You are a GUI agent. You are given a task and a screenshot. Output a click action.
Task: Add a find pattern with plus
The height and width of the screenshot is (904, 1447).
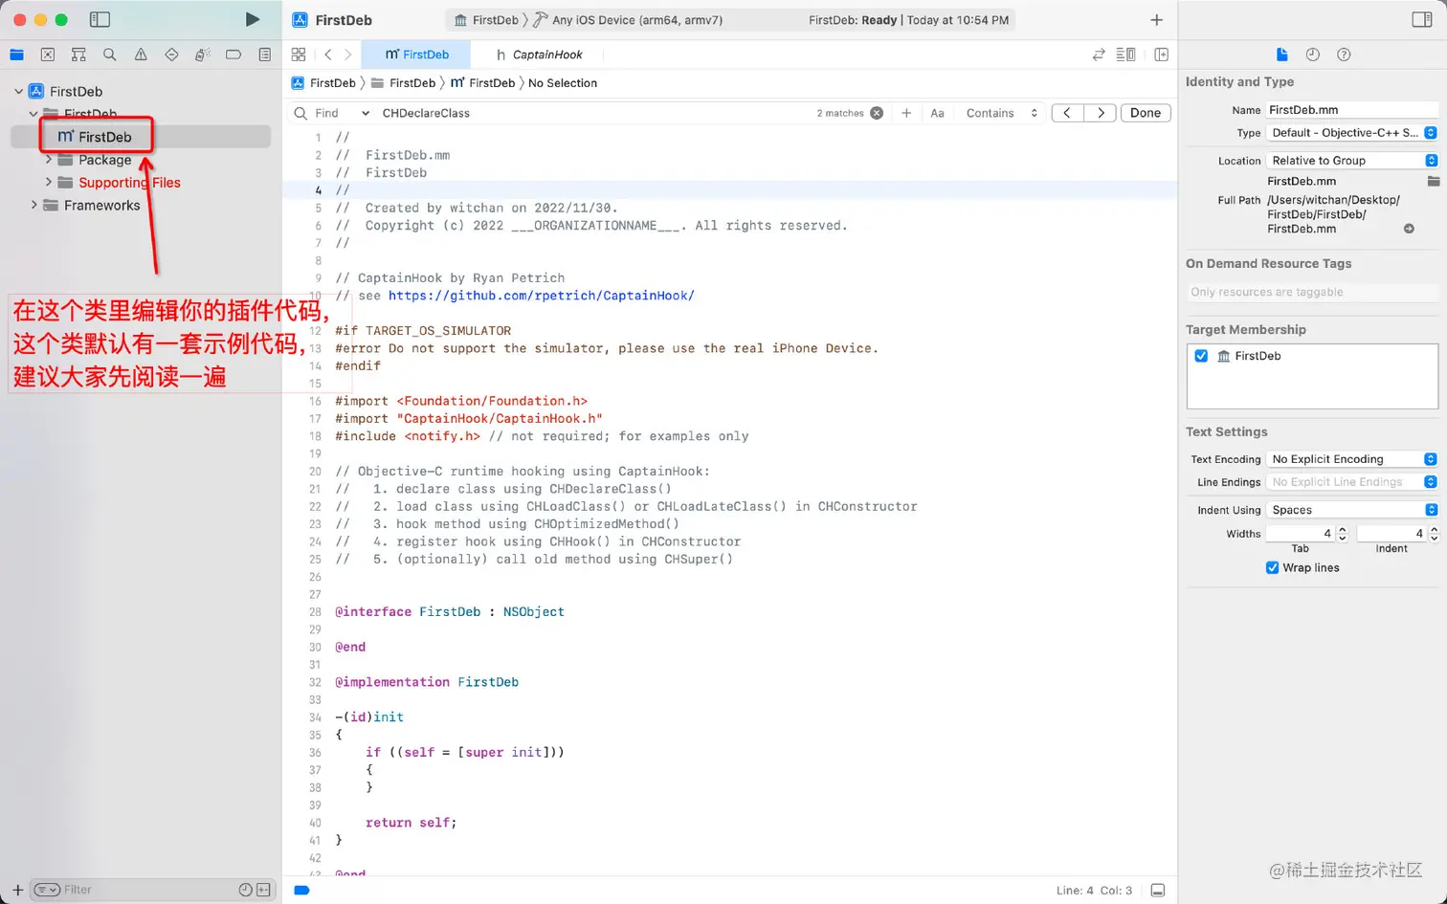pyautogui.click(x=906, y=113)
